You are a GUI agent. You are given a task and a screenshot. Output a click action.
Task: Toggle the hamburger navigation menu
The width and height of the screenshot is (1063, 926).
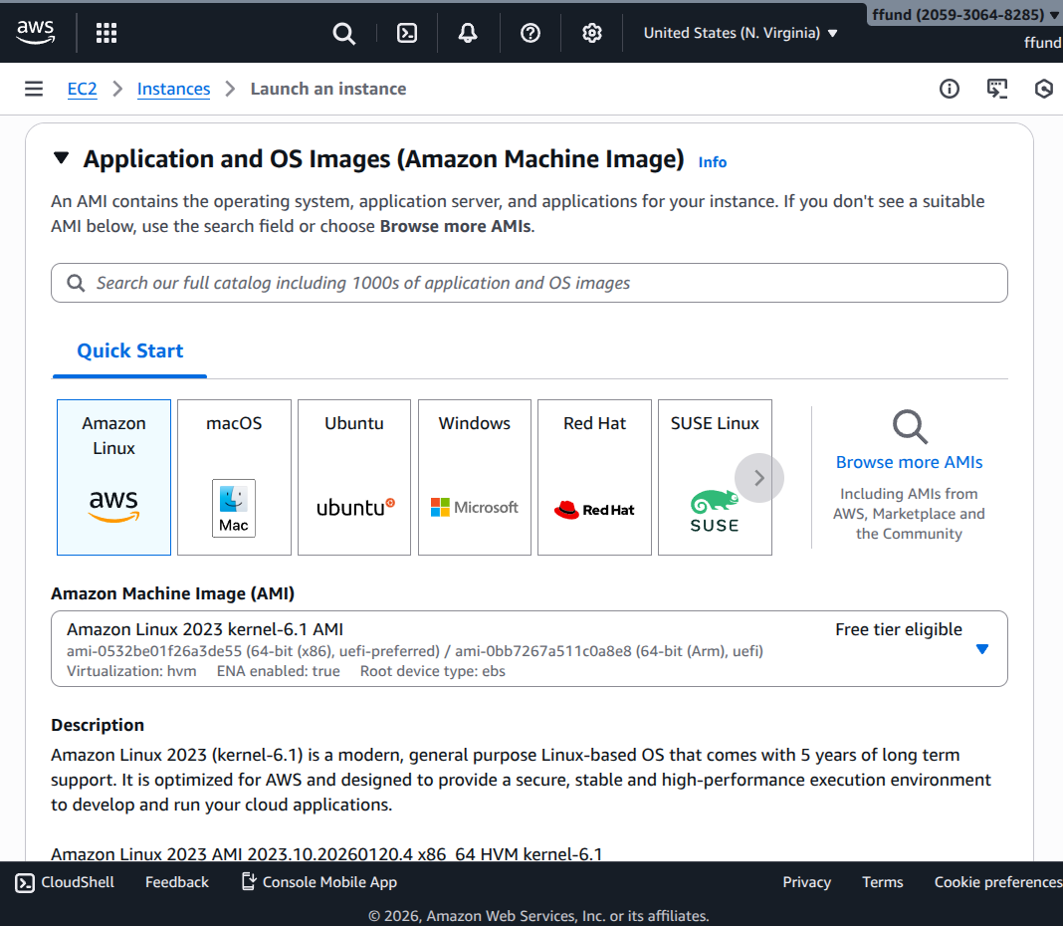34,89
